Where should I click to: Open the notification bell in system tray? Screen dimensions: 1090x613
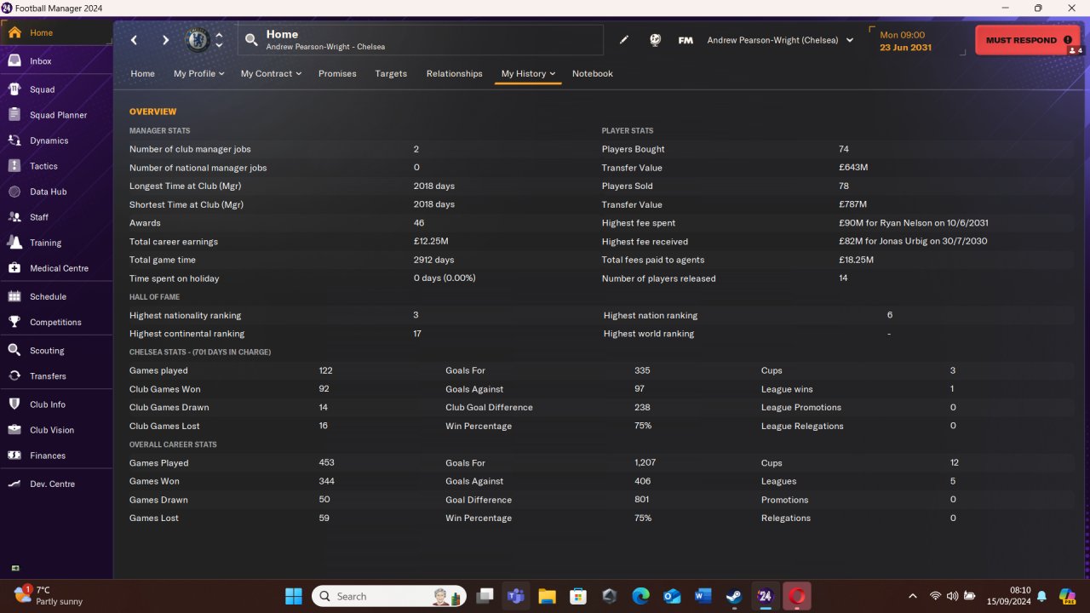point(1041,596)
